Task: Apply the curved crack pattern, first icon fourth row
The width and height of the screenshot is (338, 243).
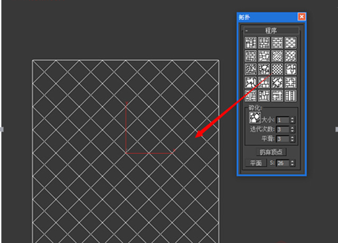Action: click(251, 83)
